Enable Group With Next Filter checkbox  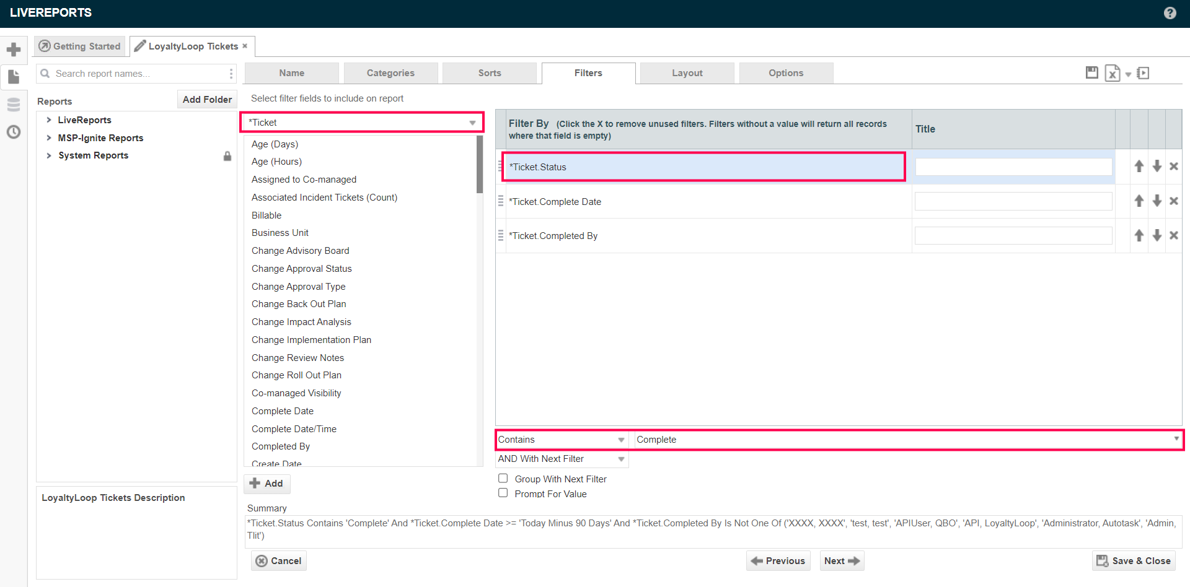[503, 478]
